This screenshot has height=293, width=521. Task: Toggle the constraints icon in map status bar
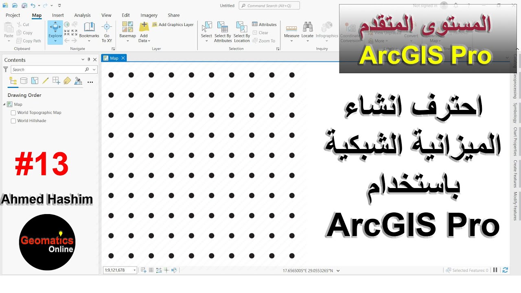point(159,270)
